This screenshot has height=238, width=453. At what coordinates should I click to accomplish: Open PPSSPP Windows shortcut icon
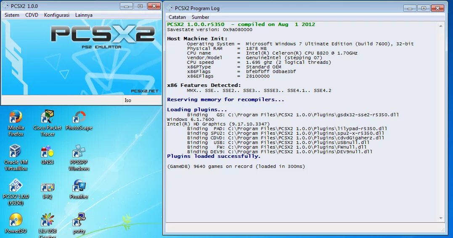pos(79,157)
